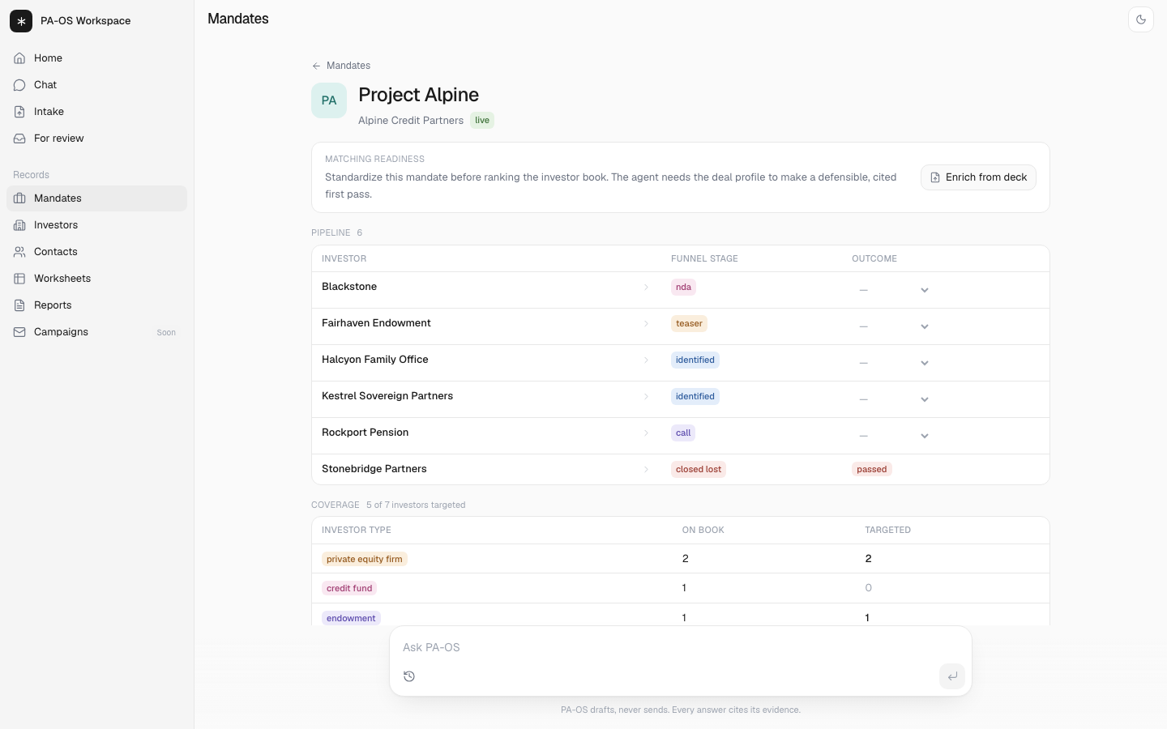Viewport: 1167px width, 729px height.
Task: Expand the outcome dropdown for Halcyon Family Office
Action: pos(894,363)
